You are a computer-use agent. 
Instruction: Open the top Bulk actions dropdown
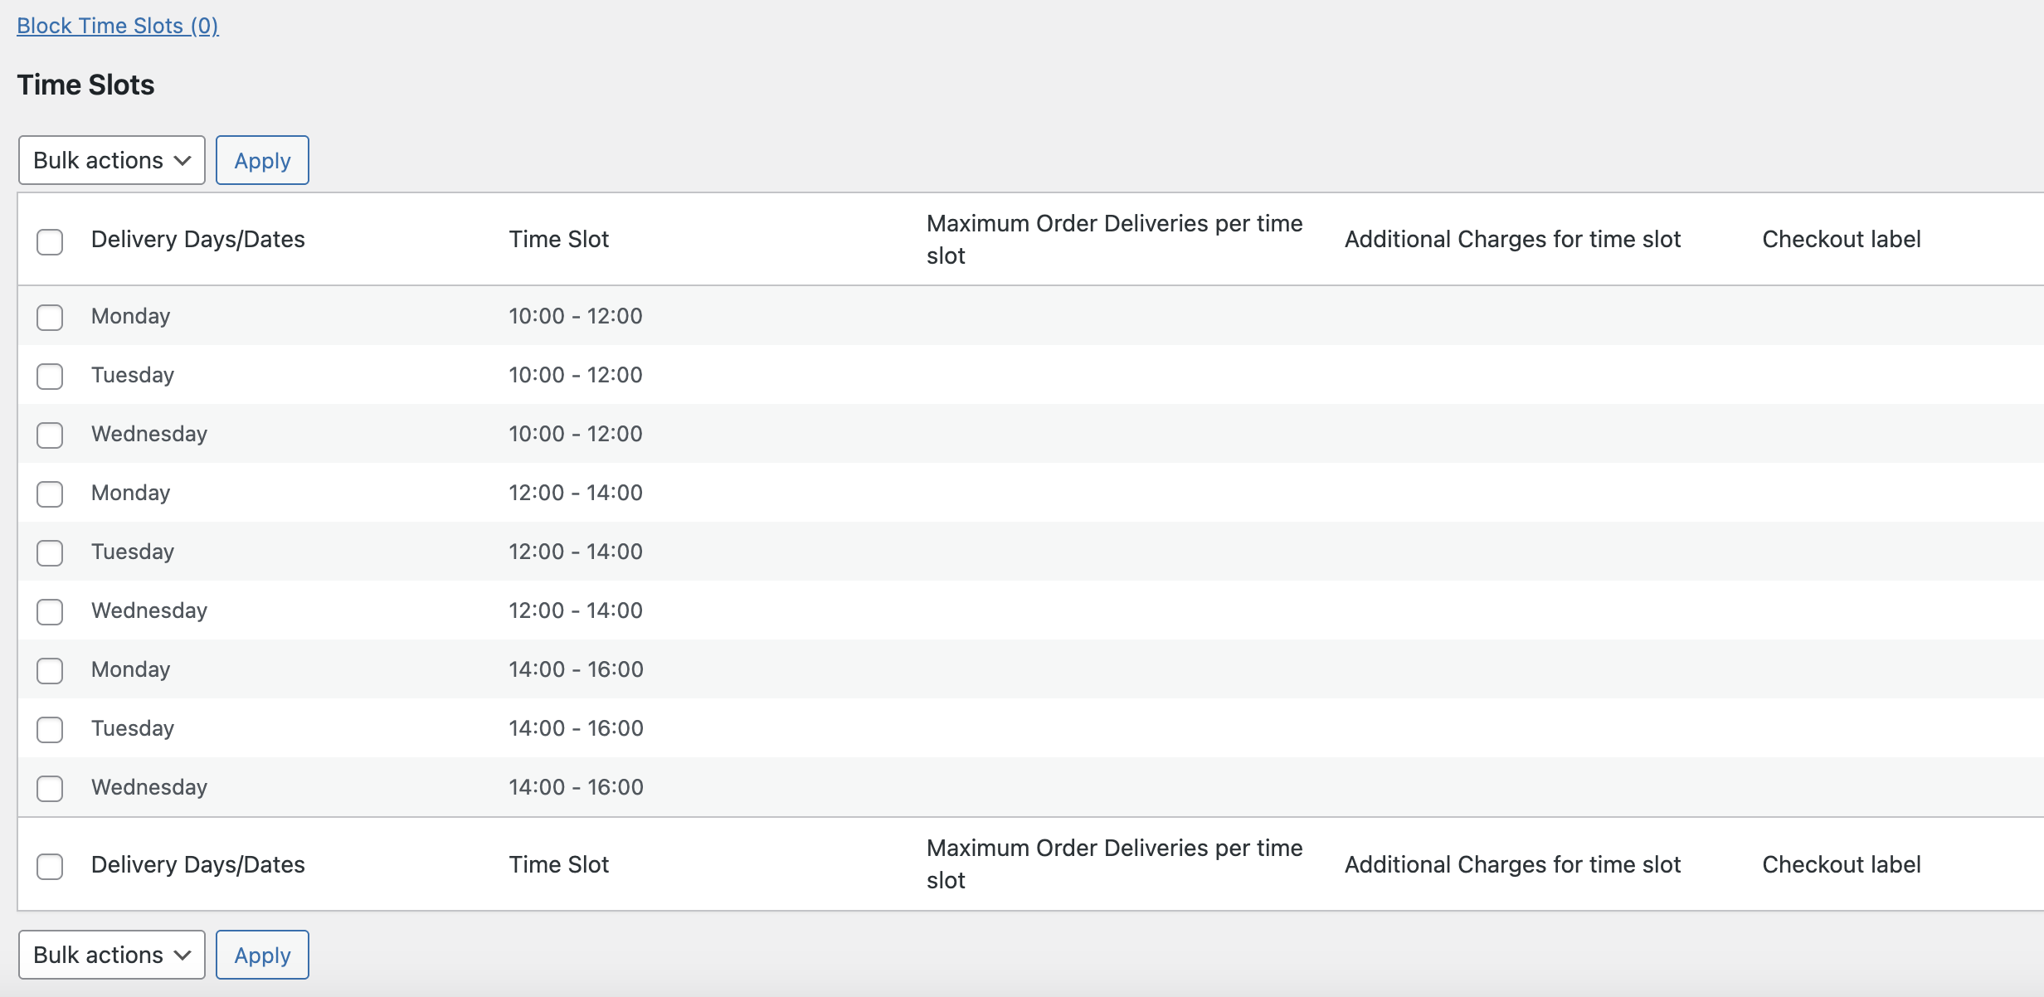[111, 160]
